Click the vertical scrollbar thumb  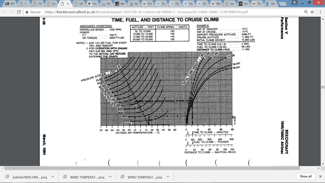323,87
